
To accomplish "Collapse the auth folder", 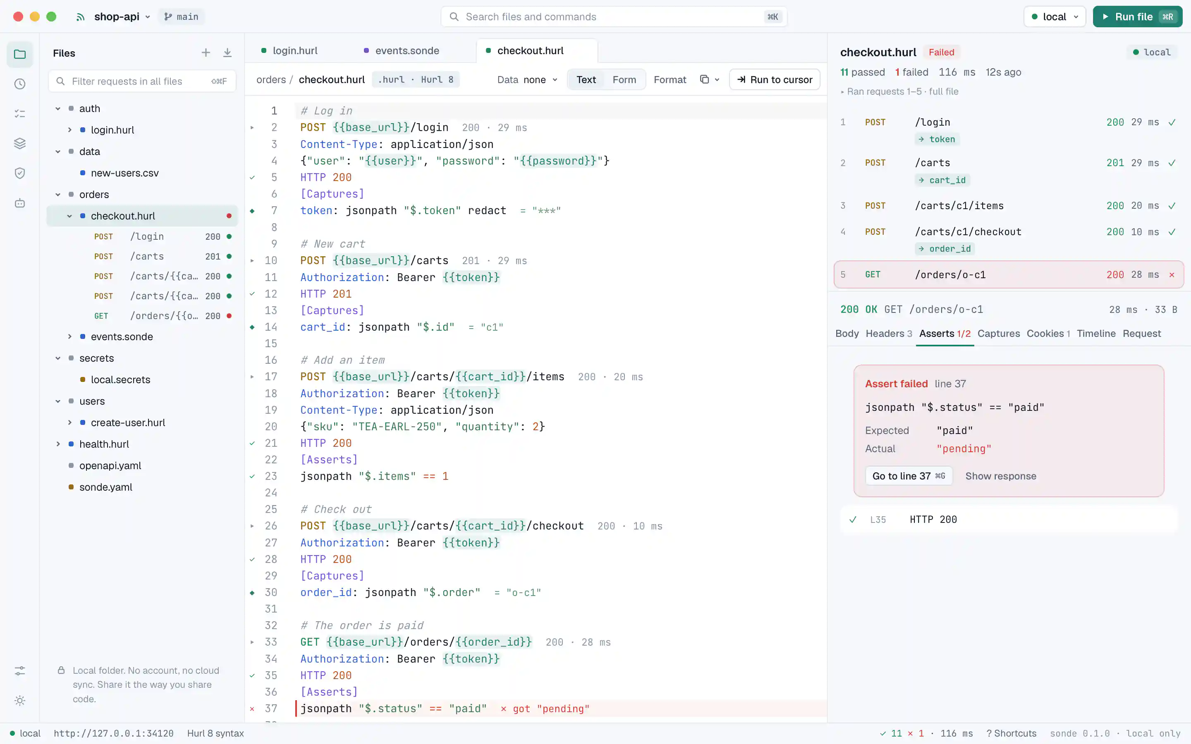I will [x=58, y=108].
